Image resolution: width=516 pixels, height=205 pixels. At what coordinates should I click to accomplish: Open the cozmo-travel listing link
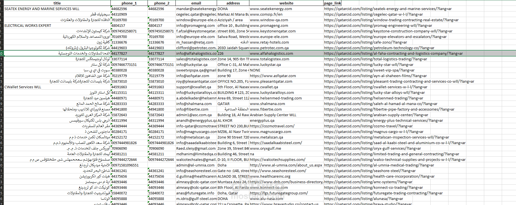pos(368,126)
